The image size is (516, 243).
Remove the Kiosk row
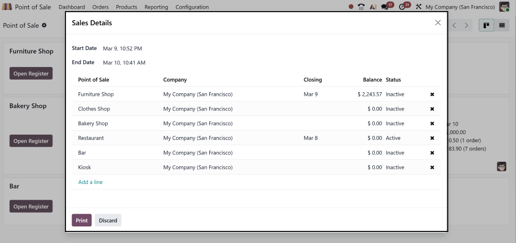pos(432,167)
